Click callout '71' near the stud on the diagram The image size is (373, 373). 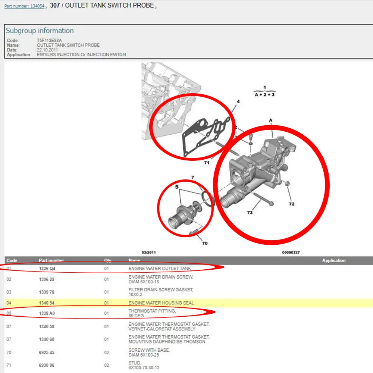coord(207,163)
